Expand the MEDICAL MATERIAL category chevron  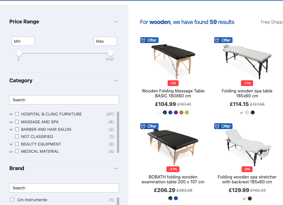click(11, 152)
